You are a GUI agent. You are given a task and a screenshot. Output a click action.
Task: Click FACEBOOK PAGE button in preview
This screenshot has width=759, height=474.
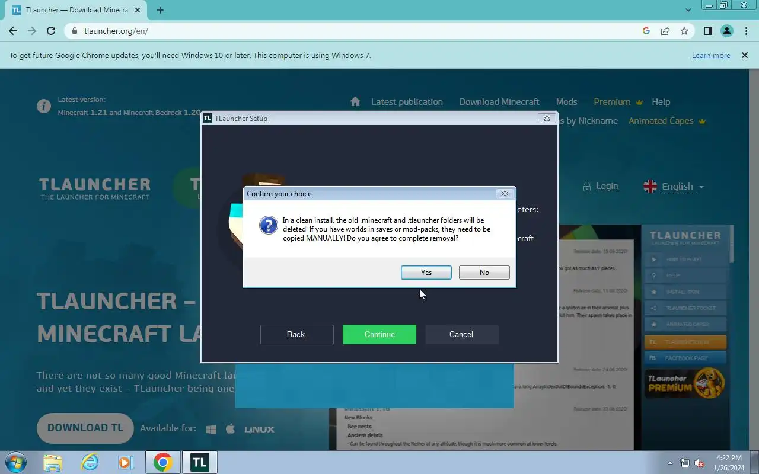coord(685,358)
